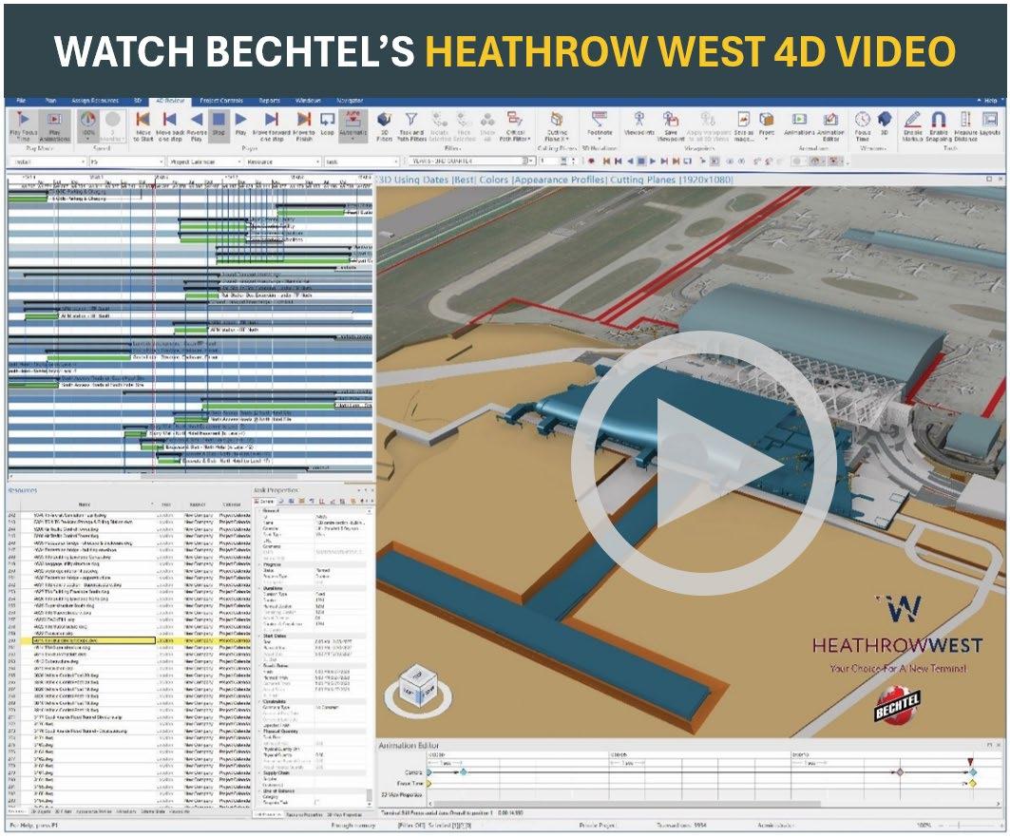Click the Play button in ribbon
Screen dimensions: 1010x837
(x=240, y=124)
